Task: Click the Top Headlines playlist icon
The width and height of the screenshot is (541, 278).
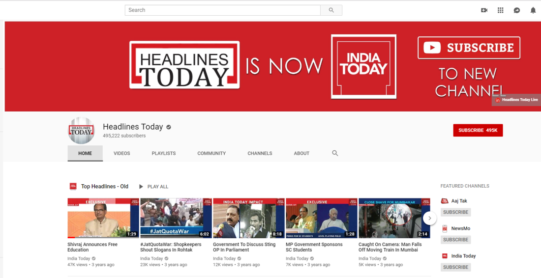Action: 73,186
